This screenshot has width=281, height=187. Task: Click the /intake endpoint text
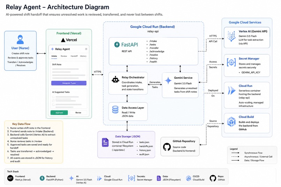pyautogui.click(x=153, y=41)
